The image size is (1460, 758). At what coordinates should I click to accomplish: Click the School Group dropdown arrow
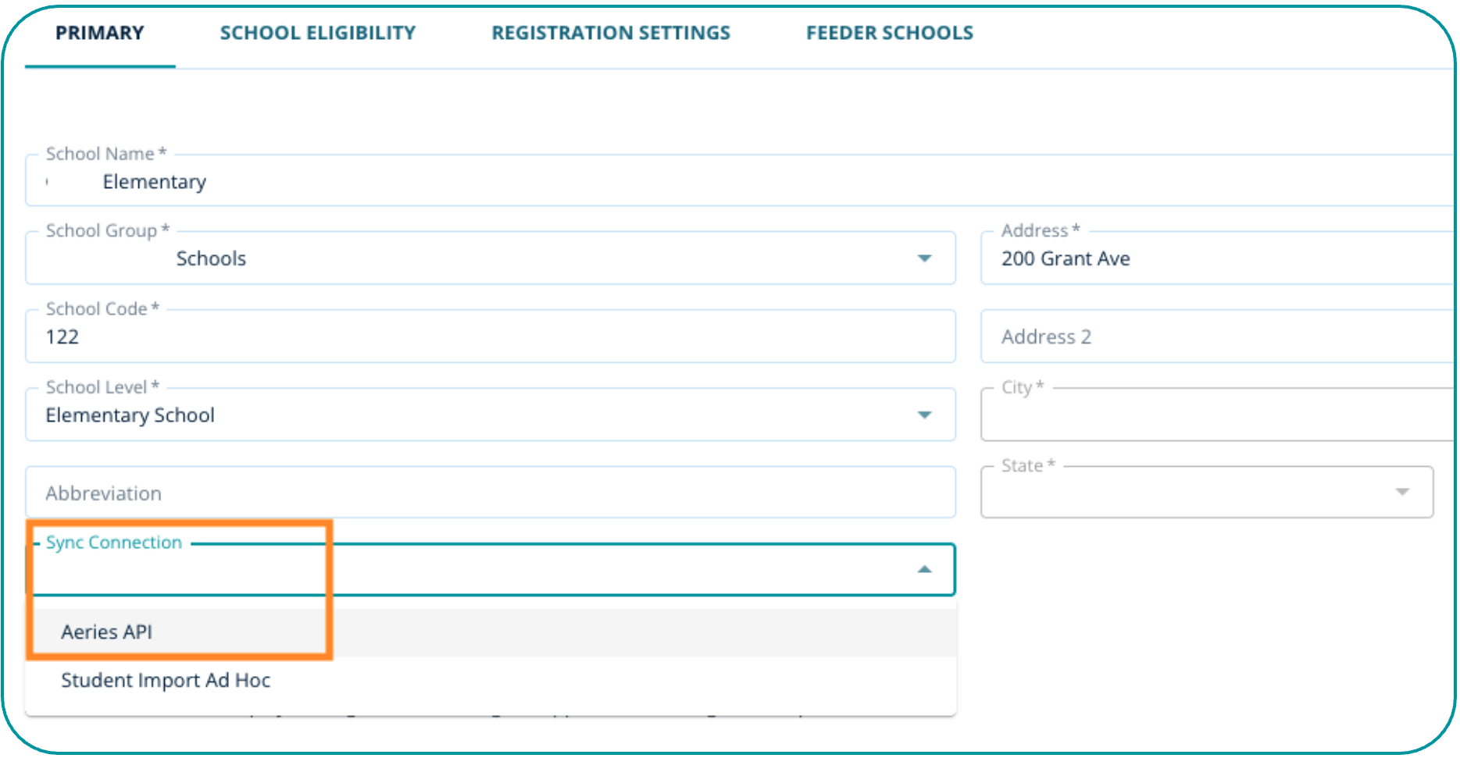[924, 258]
